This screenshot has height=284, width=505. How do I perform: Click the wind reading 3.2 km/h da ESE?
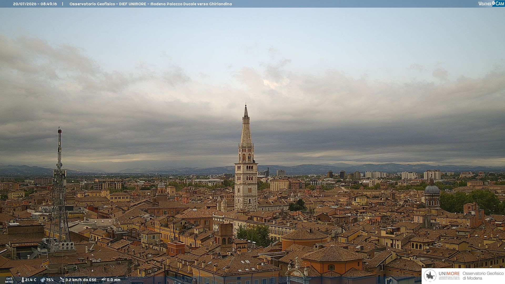click(x=81, y=280)
